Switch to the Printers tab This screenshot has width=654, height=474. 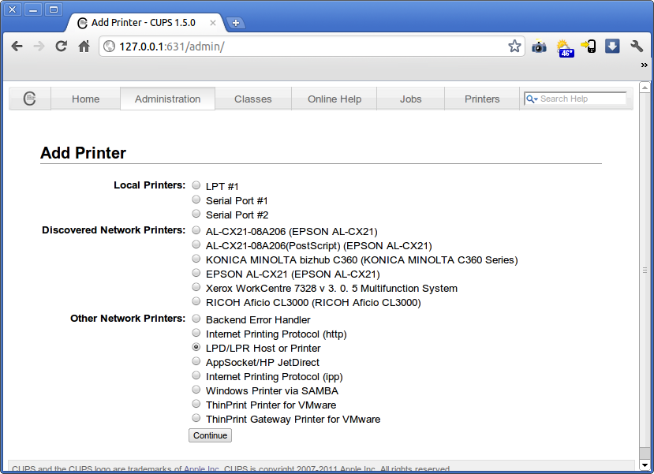point(482,99)
